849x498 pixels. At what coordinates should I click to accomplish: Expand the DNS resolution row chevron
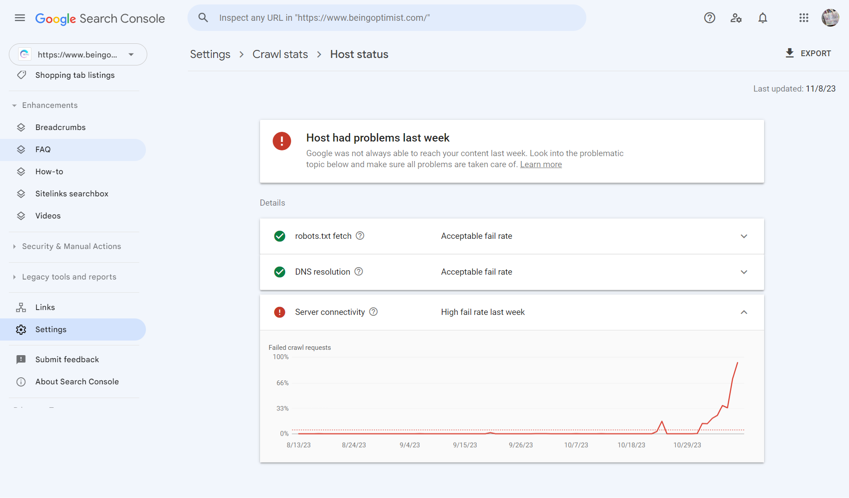(x=744, y=272)
